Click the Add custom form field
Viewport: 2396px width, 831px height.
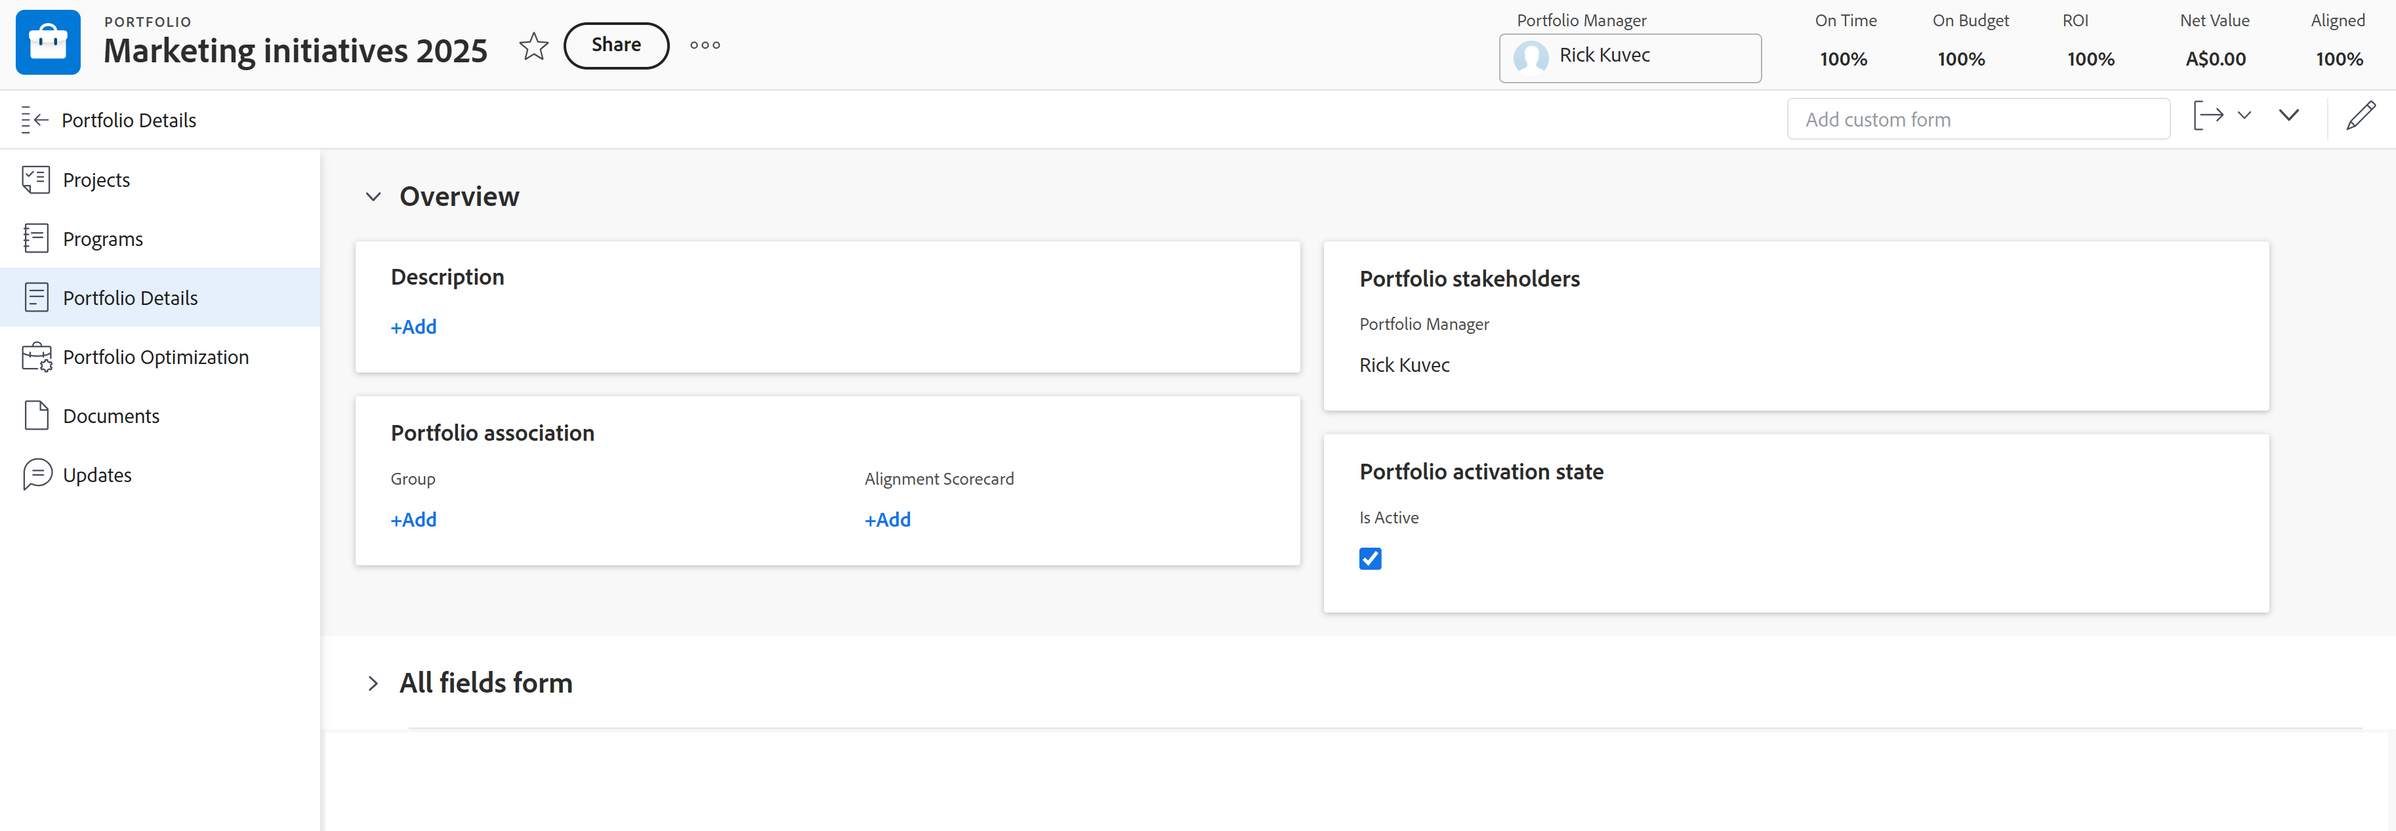click(x=1977, y=120)
